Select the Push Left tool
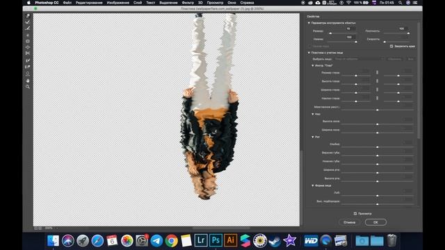The width and height of the screenshot is (445, 250). (28, 53)
